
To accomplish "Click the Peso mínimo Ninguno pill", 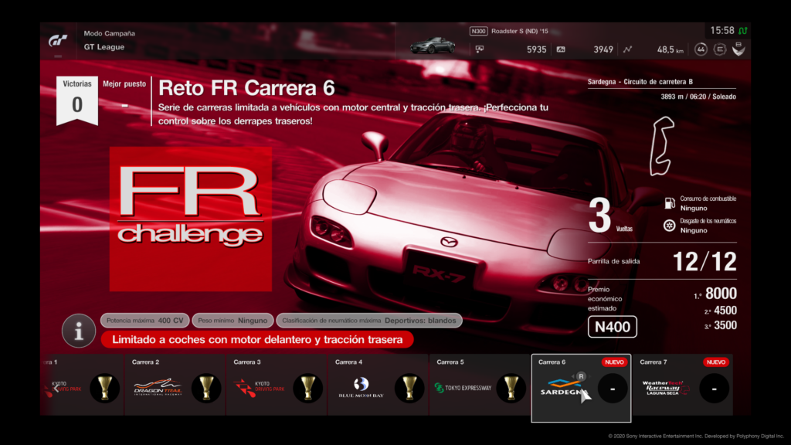I will 233,321.
